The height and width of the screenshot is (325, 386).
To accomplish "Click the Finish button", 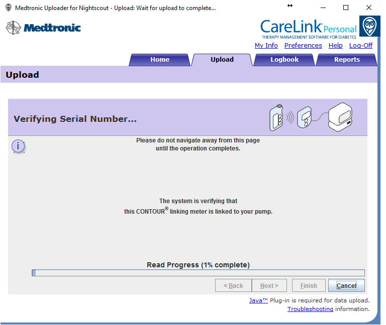I will [309, 285].
